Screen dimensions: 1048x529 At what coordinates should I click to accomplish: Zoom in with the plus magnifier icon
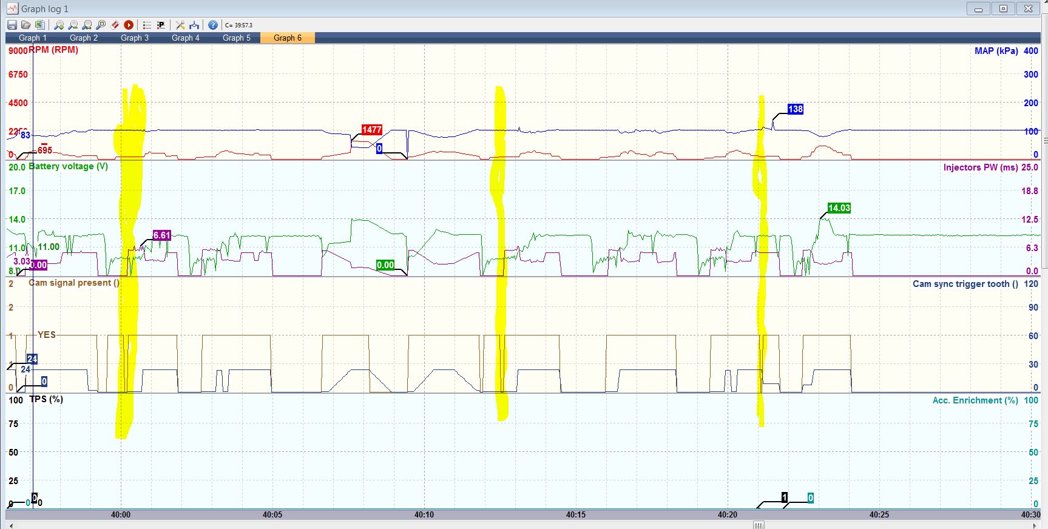tap(59, 25)
